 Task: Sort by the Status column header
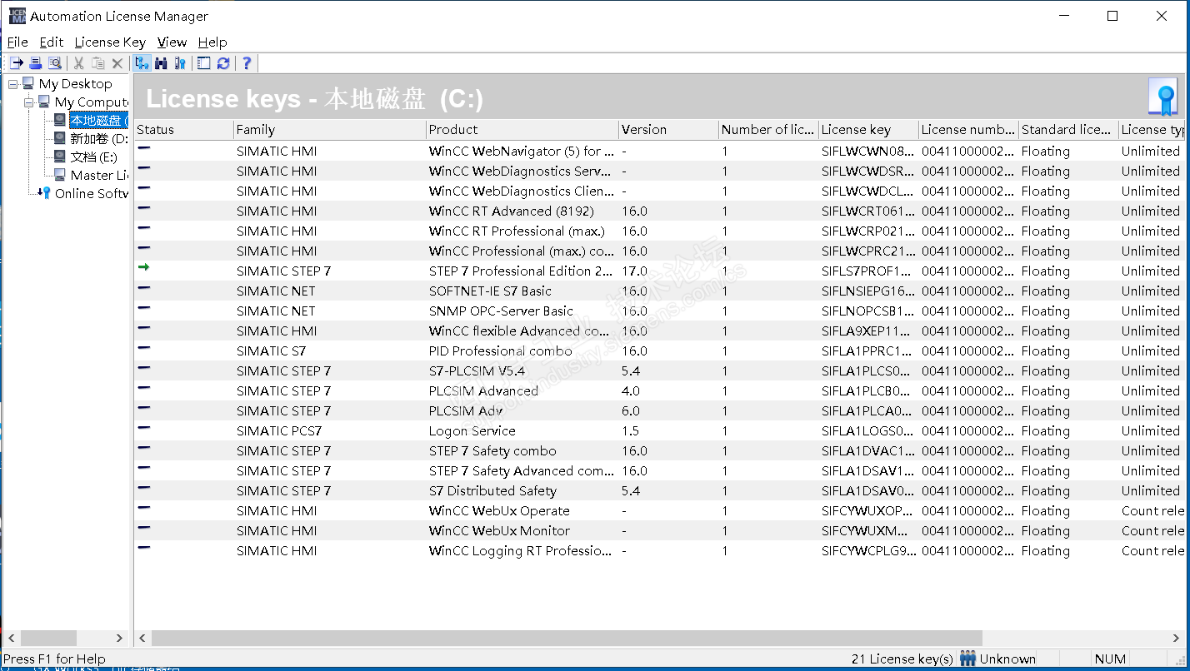pyautogui.click(x=184, y=130)
